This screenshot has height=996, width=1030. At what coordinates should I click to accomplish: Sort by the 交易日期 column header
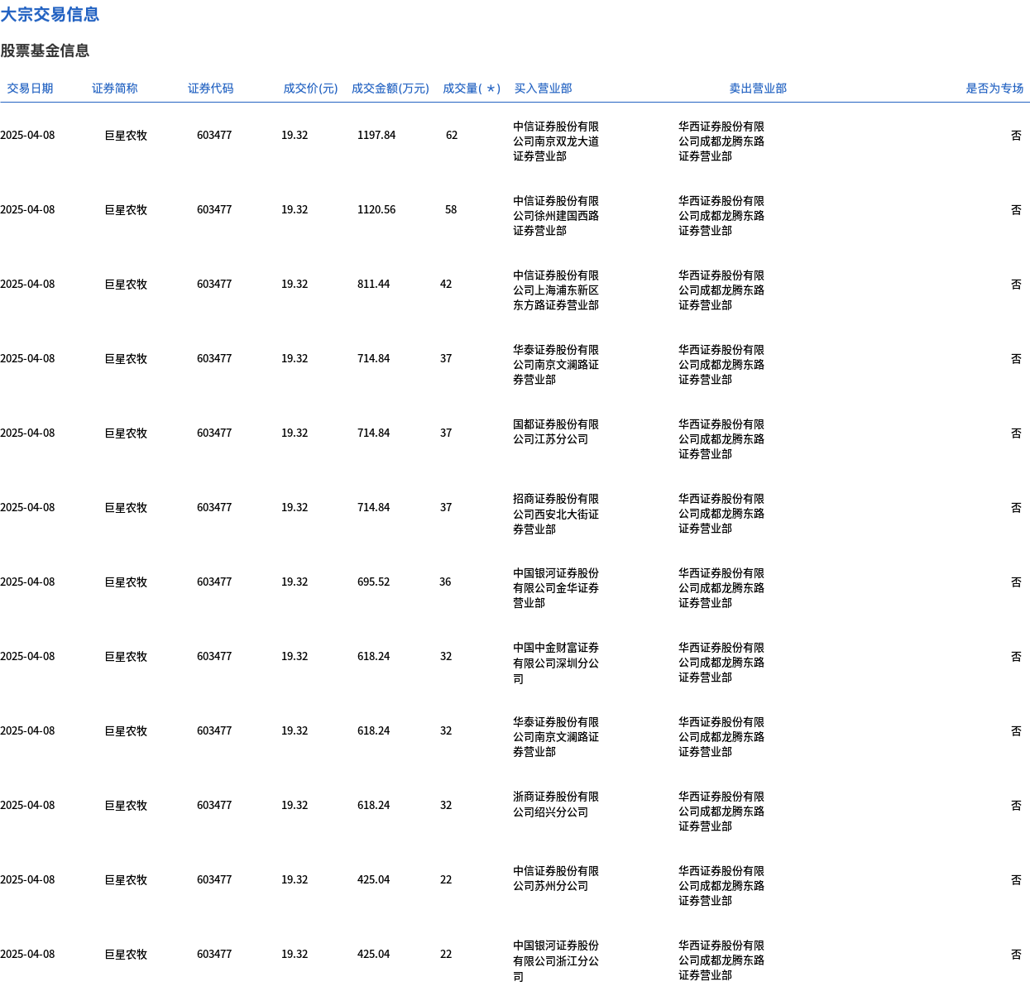tap(30, 89)
